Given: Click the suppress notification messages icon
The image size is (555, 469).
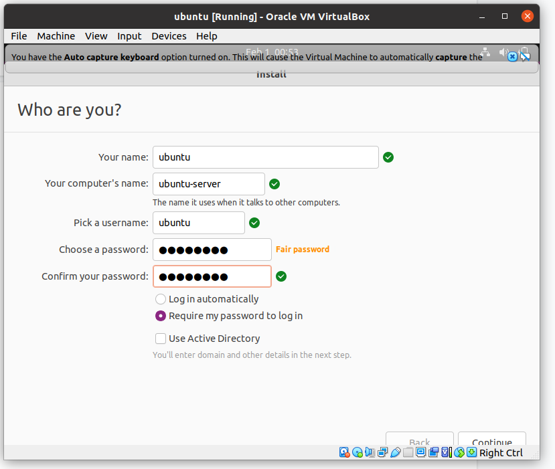Looking at the screenshot, I should tap(526, 57).
